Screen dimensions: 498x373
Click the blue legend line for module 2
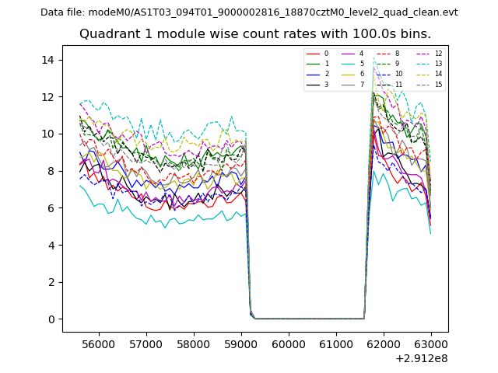[313, 74]
